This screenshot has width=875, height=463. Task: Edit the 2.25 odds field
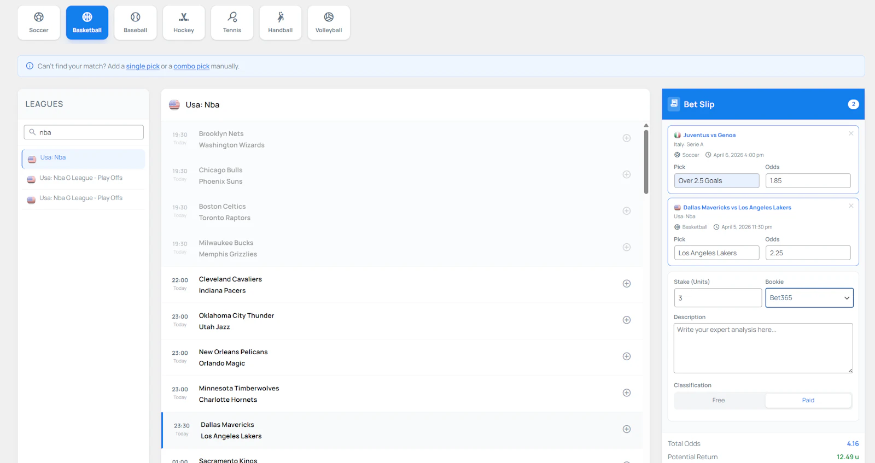[x=808, y=253]
